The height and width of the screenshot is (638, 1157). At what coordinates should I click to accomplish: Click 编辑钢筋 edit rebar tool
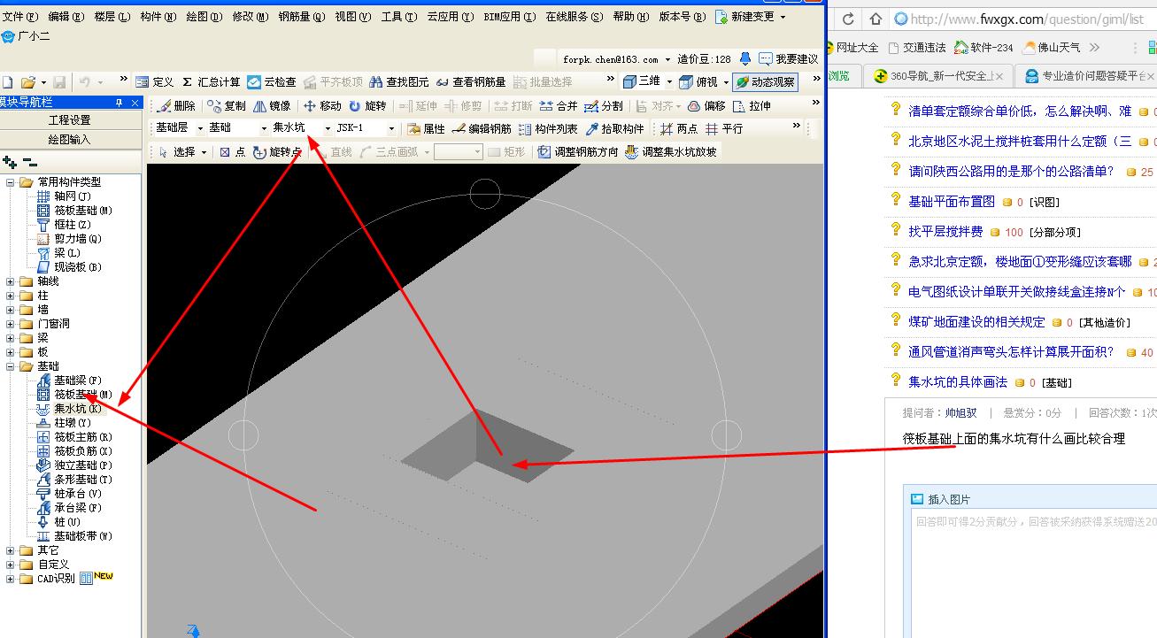(482, 128)
